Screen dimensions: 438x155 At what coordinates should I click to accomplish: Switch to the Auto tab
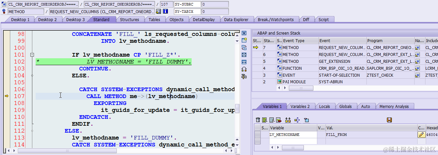365,106
